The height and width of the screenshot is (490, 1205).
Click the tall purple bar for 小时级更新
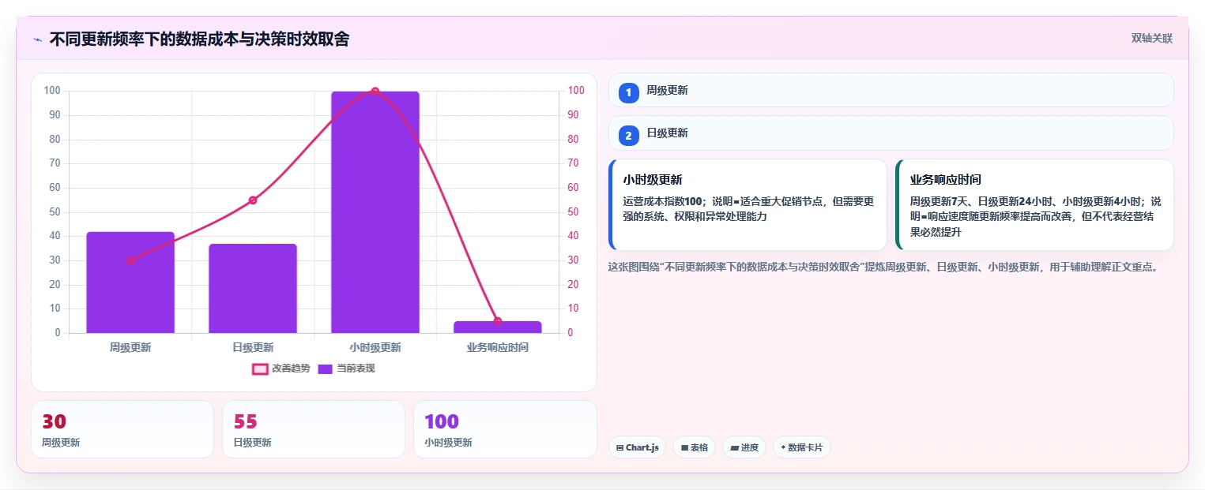375,212
